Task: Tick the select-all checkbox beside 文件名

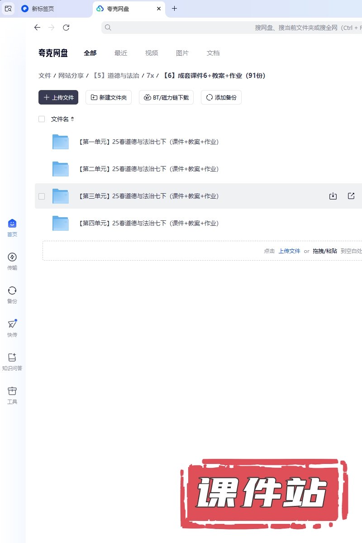Action: click(x=42, y=119)
